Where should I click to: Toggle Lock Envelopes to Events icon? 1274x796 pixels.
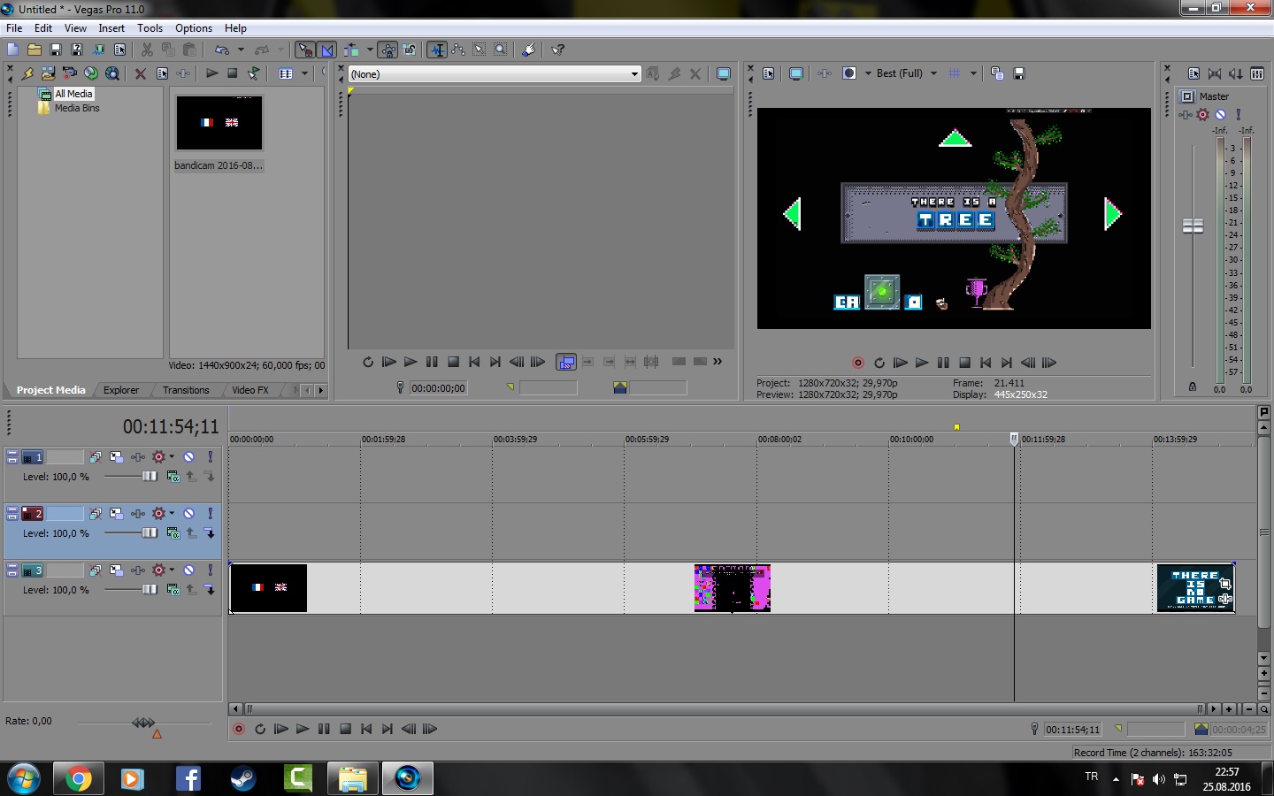point(388,50)
